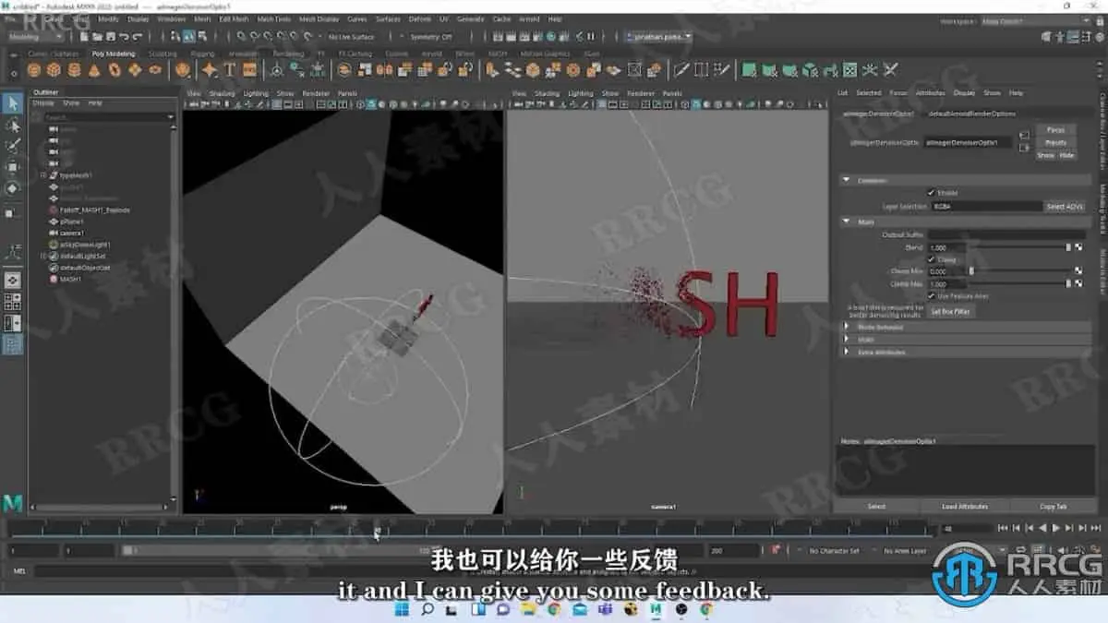Click the Maya icon in the taskbar

click(656, 609)
